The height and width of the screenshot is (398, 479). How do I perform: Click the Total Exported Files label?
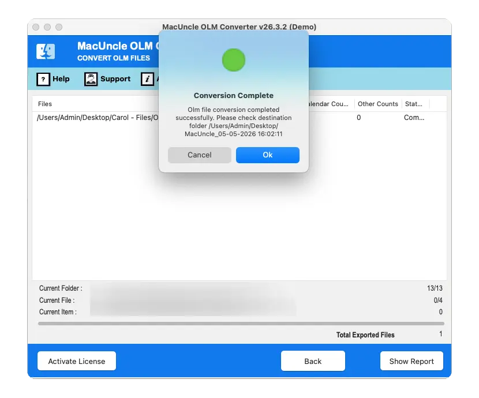(x=365, y=335)
